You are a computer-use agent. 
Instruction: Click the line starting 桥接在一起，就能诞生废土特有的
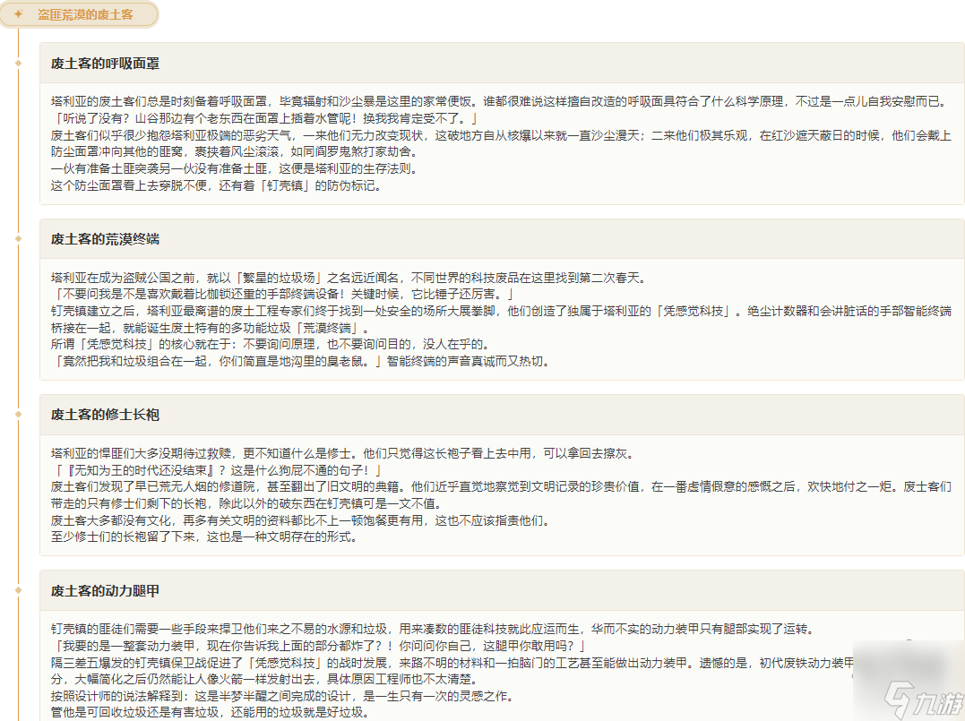[x=211, y=327]
